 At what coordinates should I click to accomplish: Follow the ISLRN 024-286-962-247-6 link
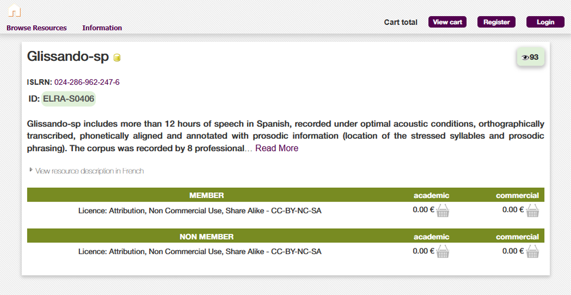87,82
